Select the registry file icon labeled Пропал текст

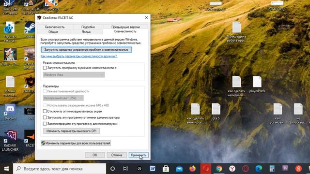pyautogui.click(x=10, y=32)
